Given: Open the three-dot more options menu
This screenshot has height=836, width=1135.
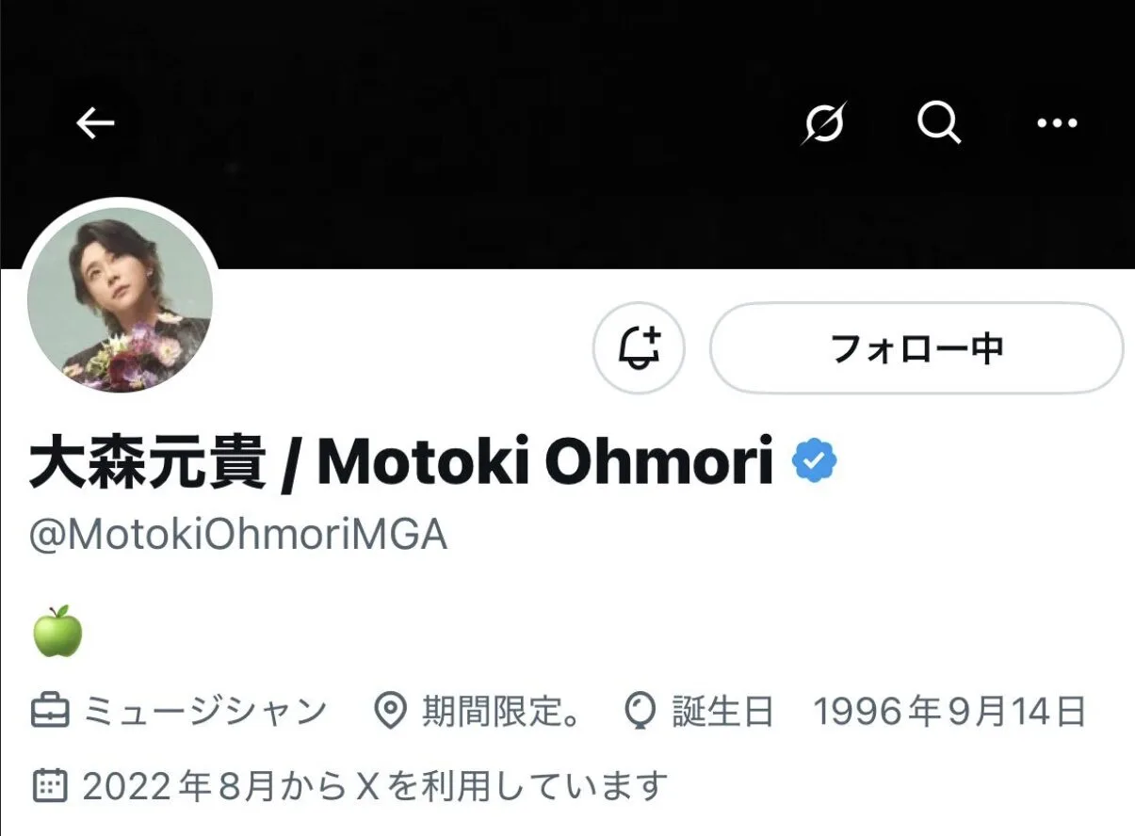Looking at the screenshot, I should point(1056,122).
